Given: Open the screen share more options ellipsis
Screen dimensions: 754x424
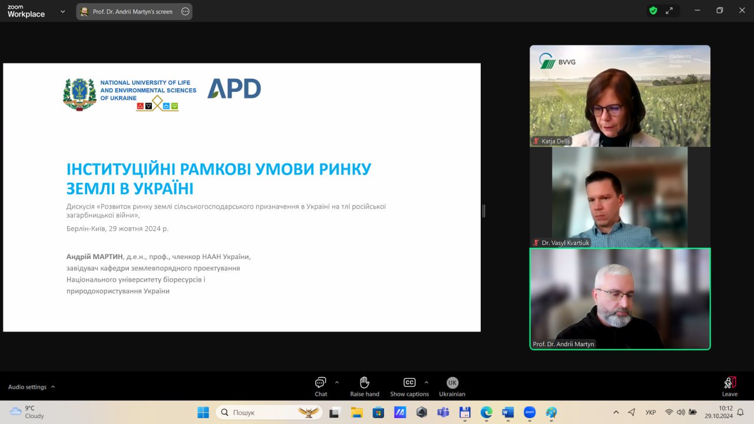Looking at the screenshot, I should tap(185, 11).
